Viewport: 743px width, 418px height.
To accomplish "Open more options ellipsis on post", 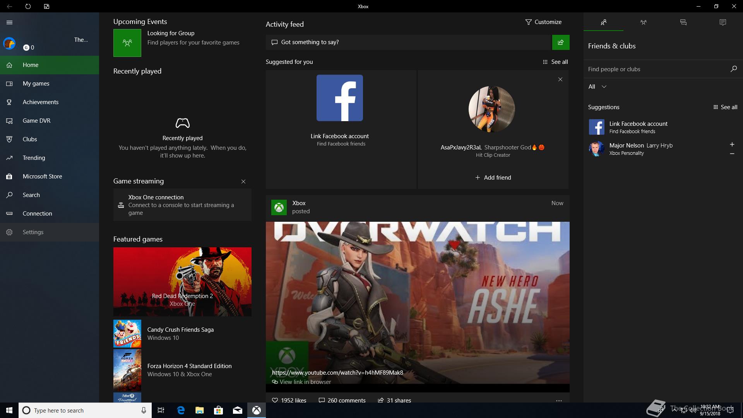I will point(559,401).
